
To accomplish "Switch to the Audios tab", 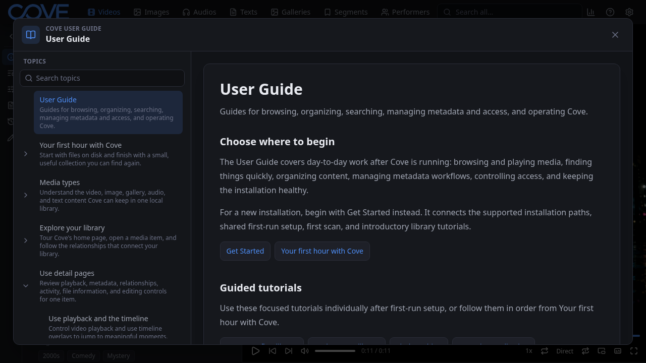I will pos(199,12).
